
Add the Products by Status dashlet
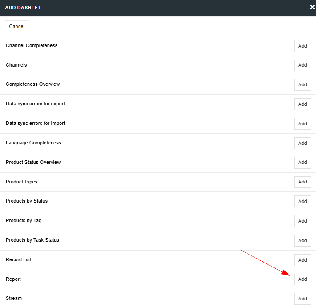point(303,201)
